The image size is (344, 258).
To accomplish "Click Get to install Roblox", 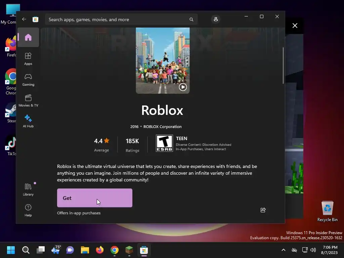I will (94, 198).
